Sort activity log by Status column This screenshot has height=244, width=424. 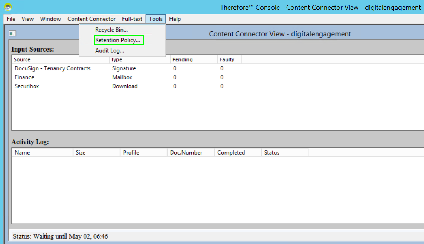[285, 153]
